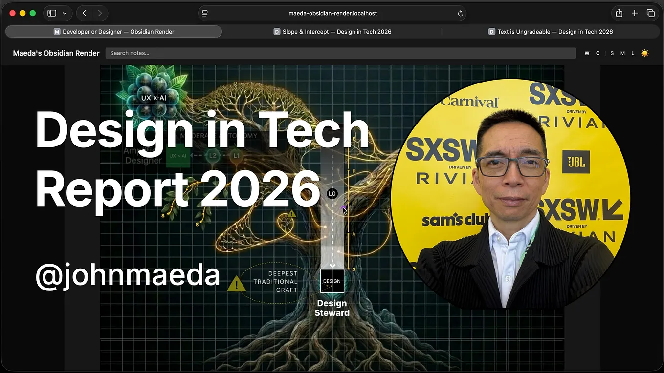
Task: Click the maeda-obsidian-render.localhost address field
Action: (x=332, y=13)
